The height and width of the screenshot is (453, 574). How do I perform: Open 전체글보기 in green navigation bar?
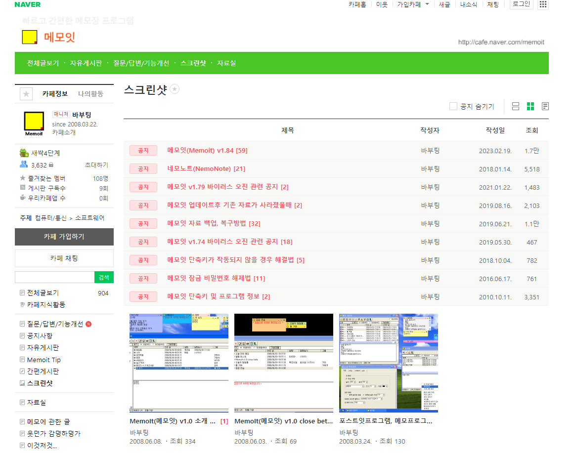coord(43,63)
